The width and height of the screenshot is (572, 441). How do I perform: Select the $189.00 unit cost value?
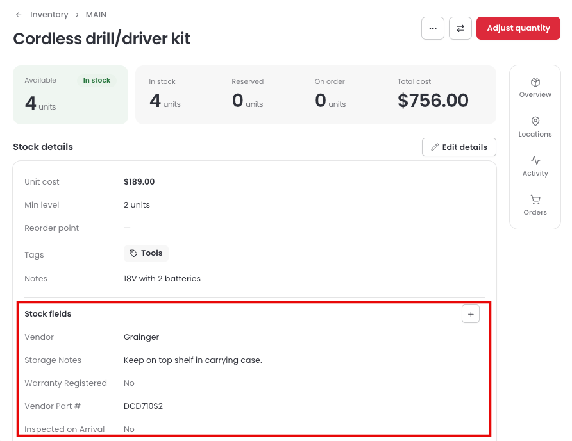point(139,181)
